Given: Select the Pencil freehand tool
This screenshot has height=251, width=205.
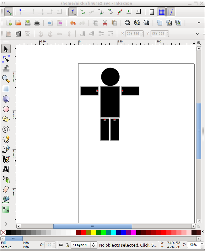Looking at the screenshot, I should (x=6, y=139).
